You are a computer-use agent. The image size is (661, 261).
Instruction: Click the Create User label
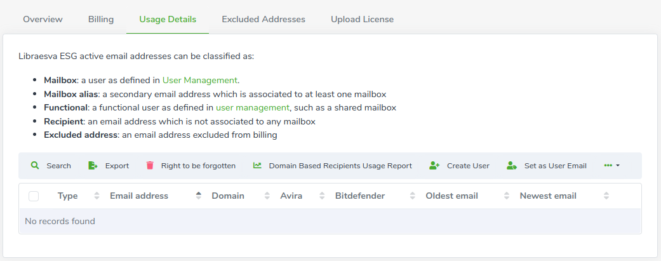(x=468, y=166)
